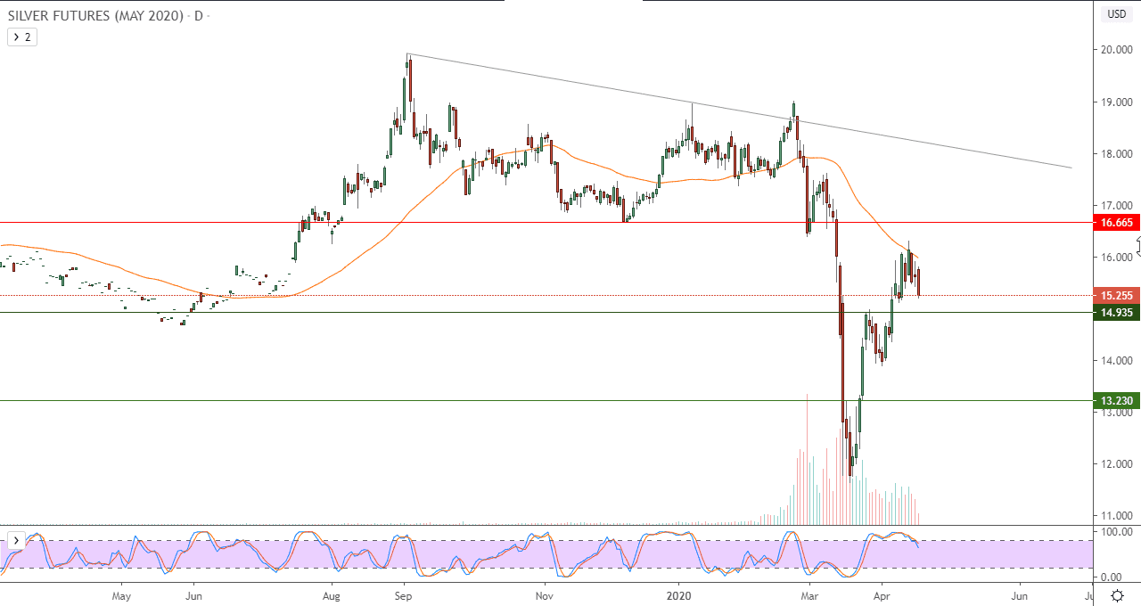Expand the stochastic pane legend arrow
Screen dimensions: 1141x606
15,540
